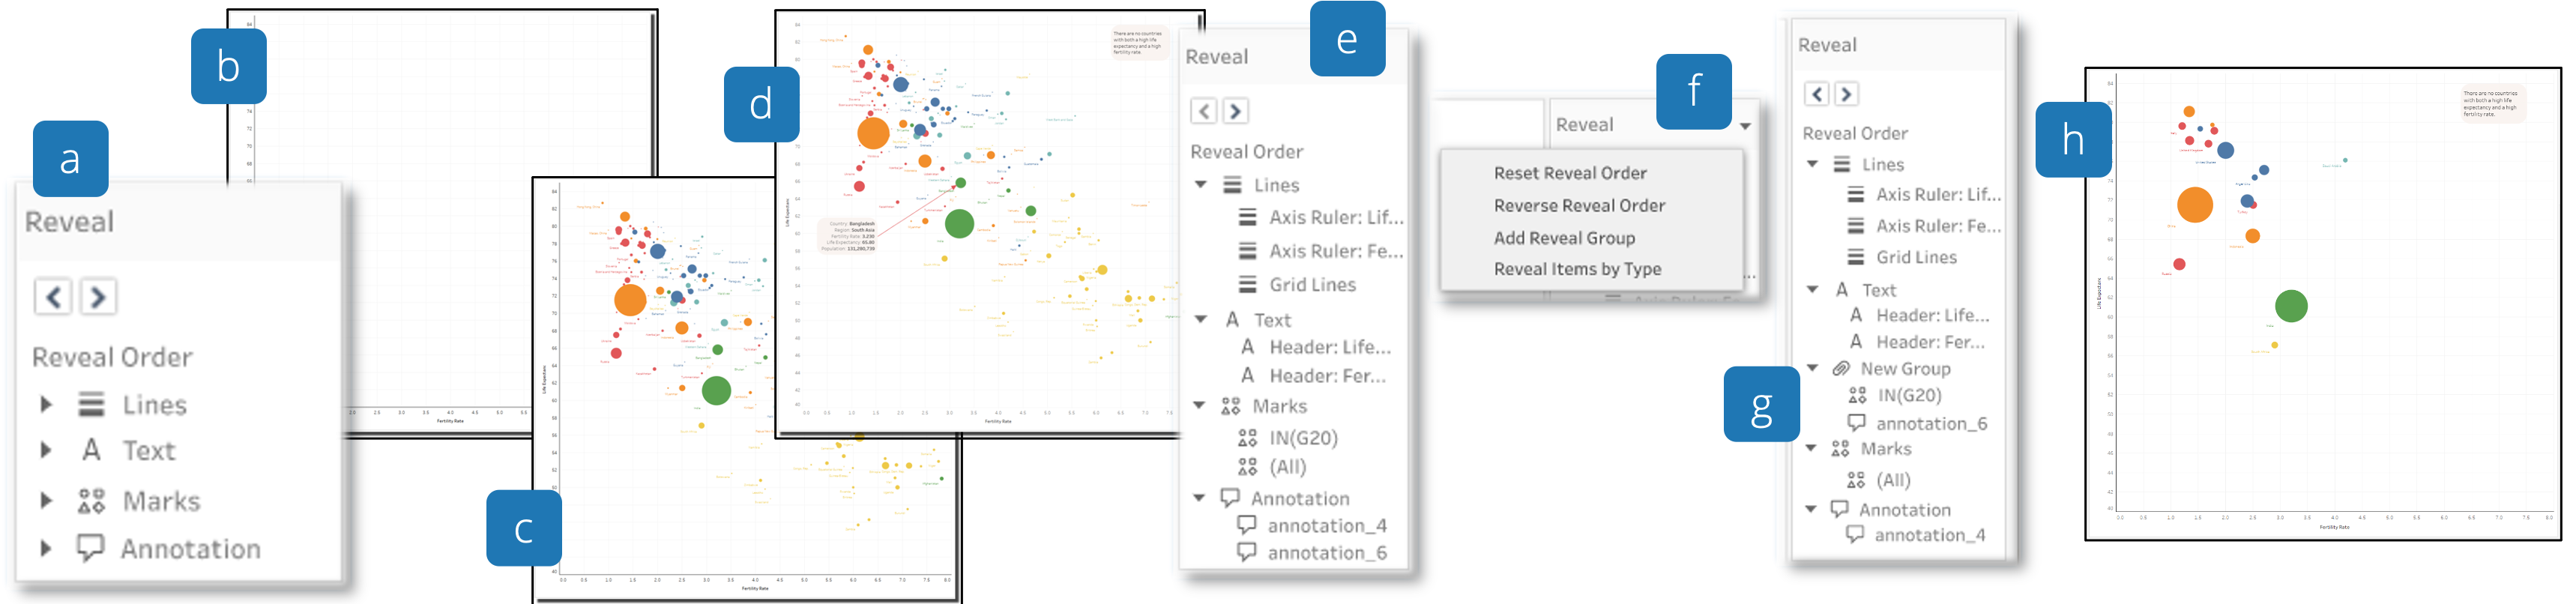The width and height of the screenshot is (2576, 604).
Task: Collapse Marks in the panel containing New Group
Action: coord(1811,448)
